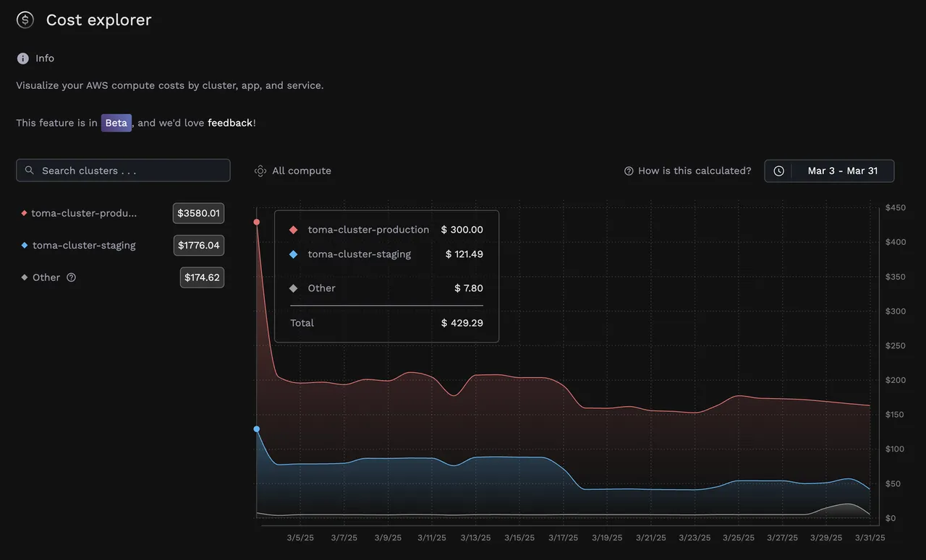Click toma-cluster-production label in the tooltip
The width and height of the screenshot is (926, 560).
368,230
